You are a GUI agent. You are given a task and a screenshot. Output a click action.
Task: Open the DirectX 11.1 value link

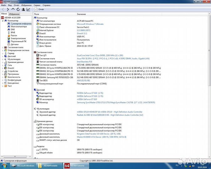pyautogui.click(x=82, y=33)
